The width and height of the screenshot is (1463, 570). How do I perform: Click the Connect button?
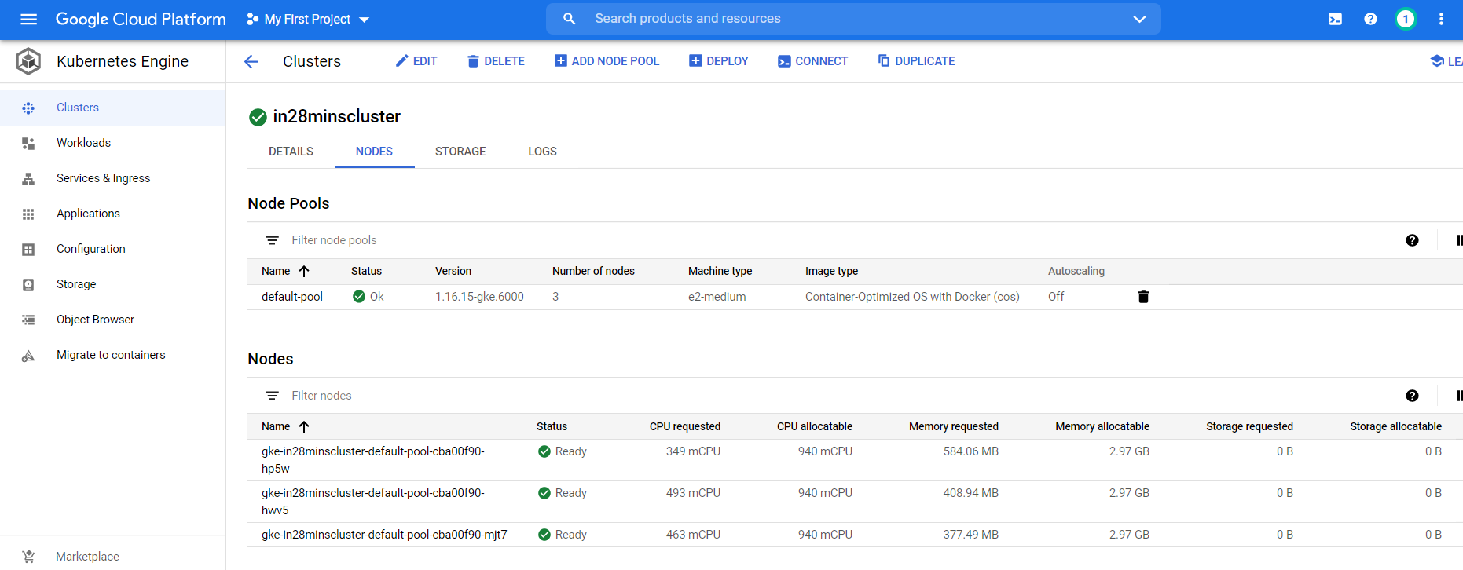point(812,61)
